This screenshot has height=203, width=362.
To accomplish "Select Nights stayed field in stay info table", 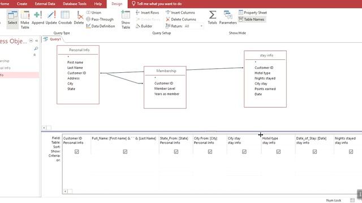I will point(265,78).
